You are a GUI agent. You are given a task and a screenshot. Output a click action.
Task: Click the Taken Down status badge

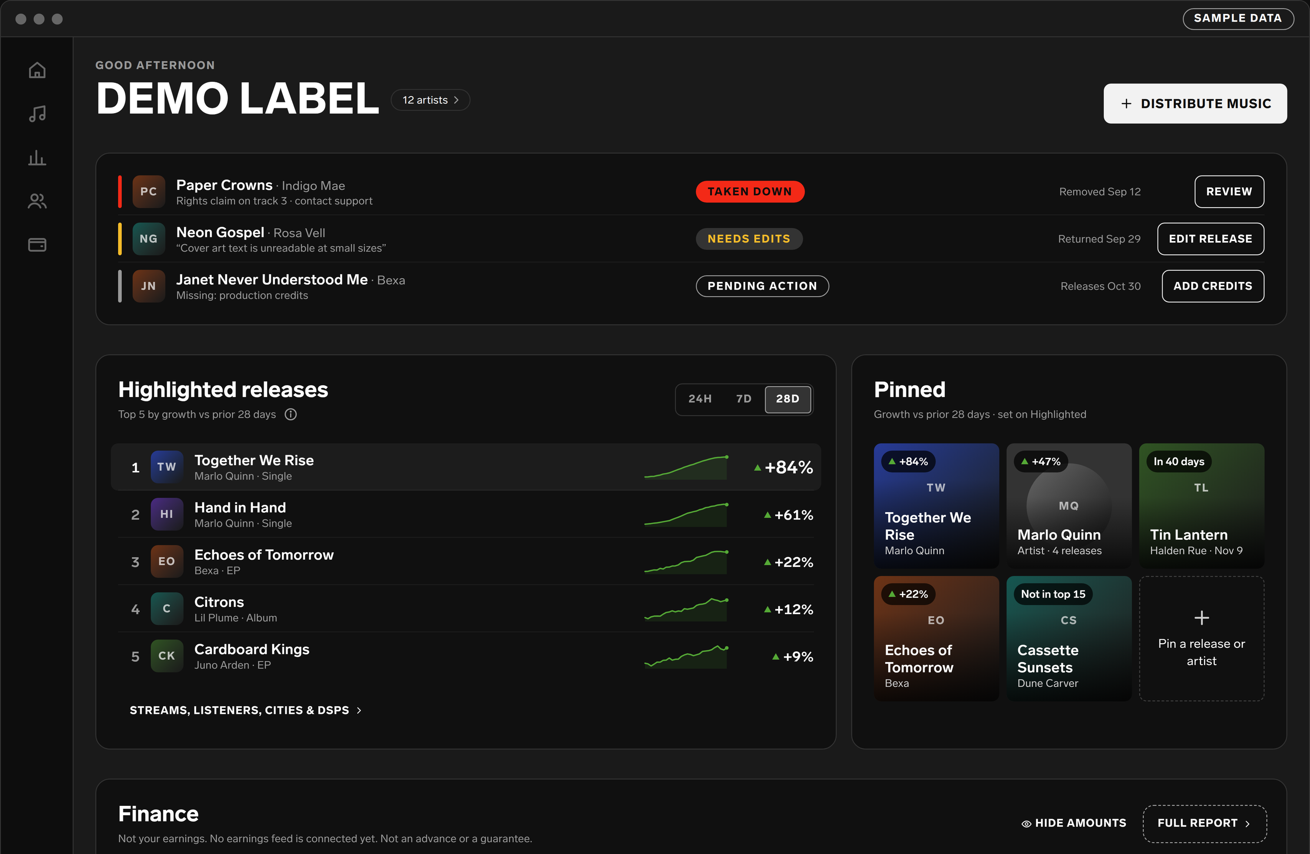click(750, 191)
